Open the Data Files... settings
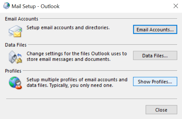 [155, 55]
